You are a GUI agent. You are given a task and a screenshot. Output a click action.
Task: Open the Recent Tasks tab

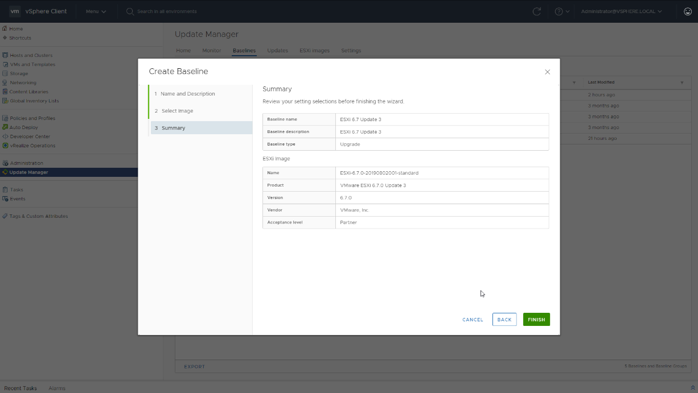tap(20, 388)
